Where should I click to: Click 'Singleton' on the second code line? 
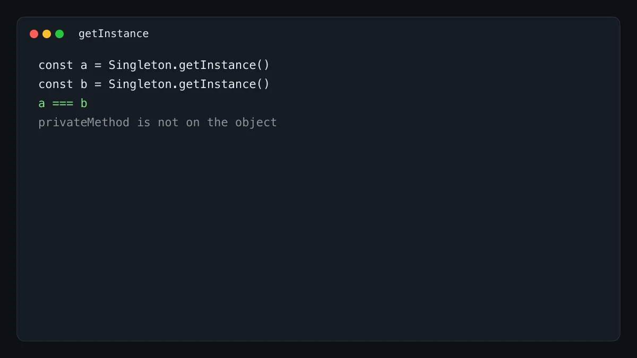pyautogui.click(x=140, y=84)
